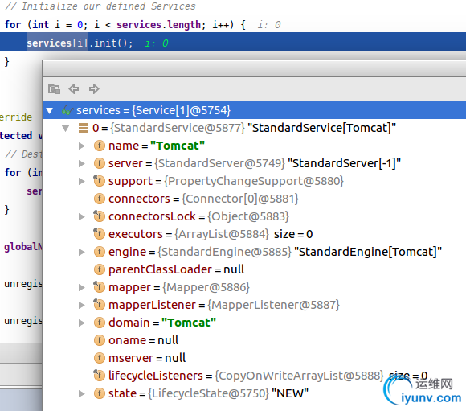Select the parentClassLoader = null row

point(255,269)
